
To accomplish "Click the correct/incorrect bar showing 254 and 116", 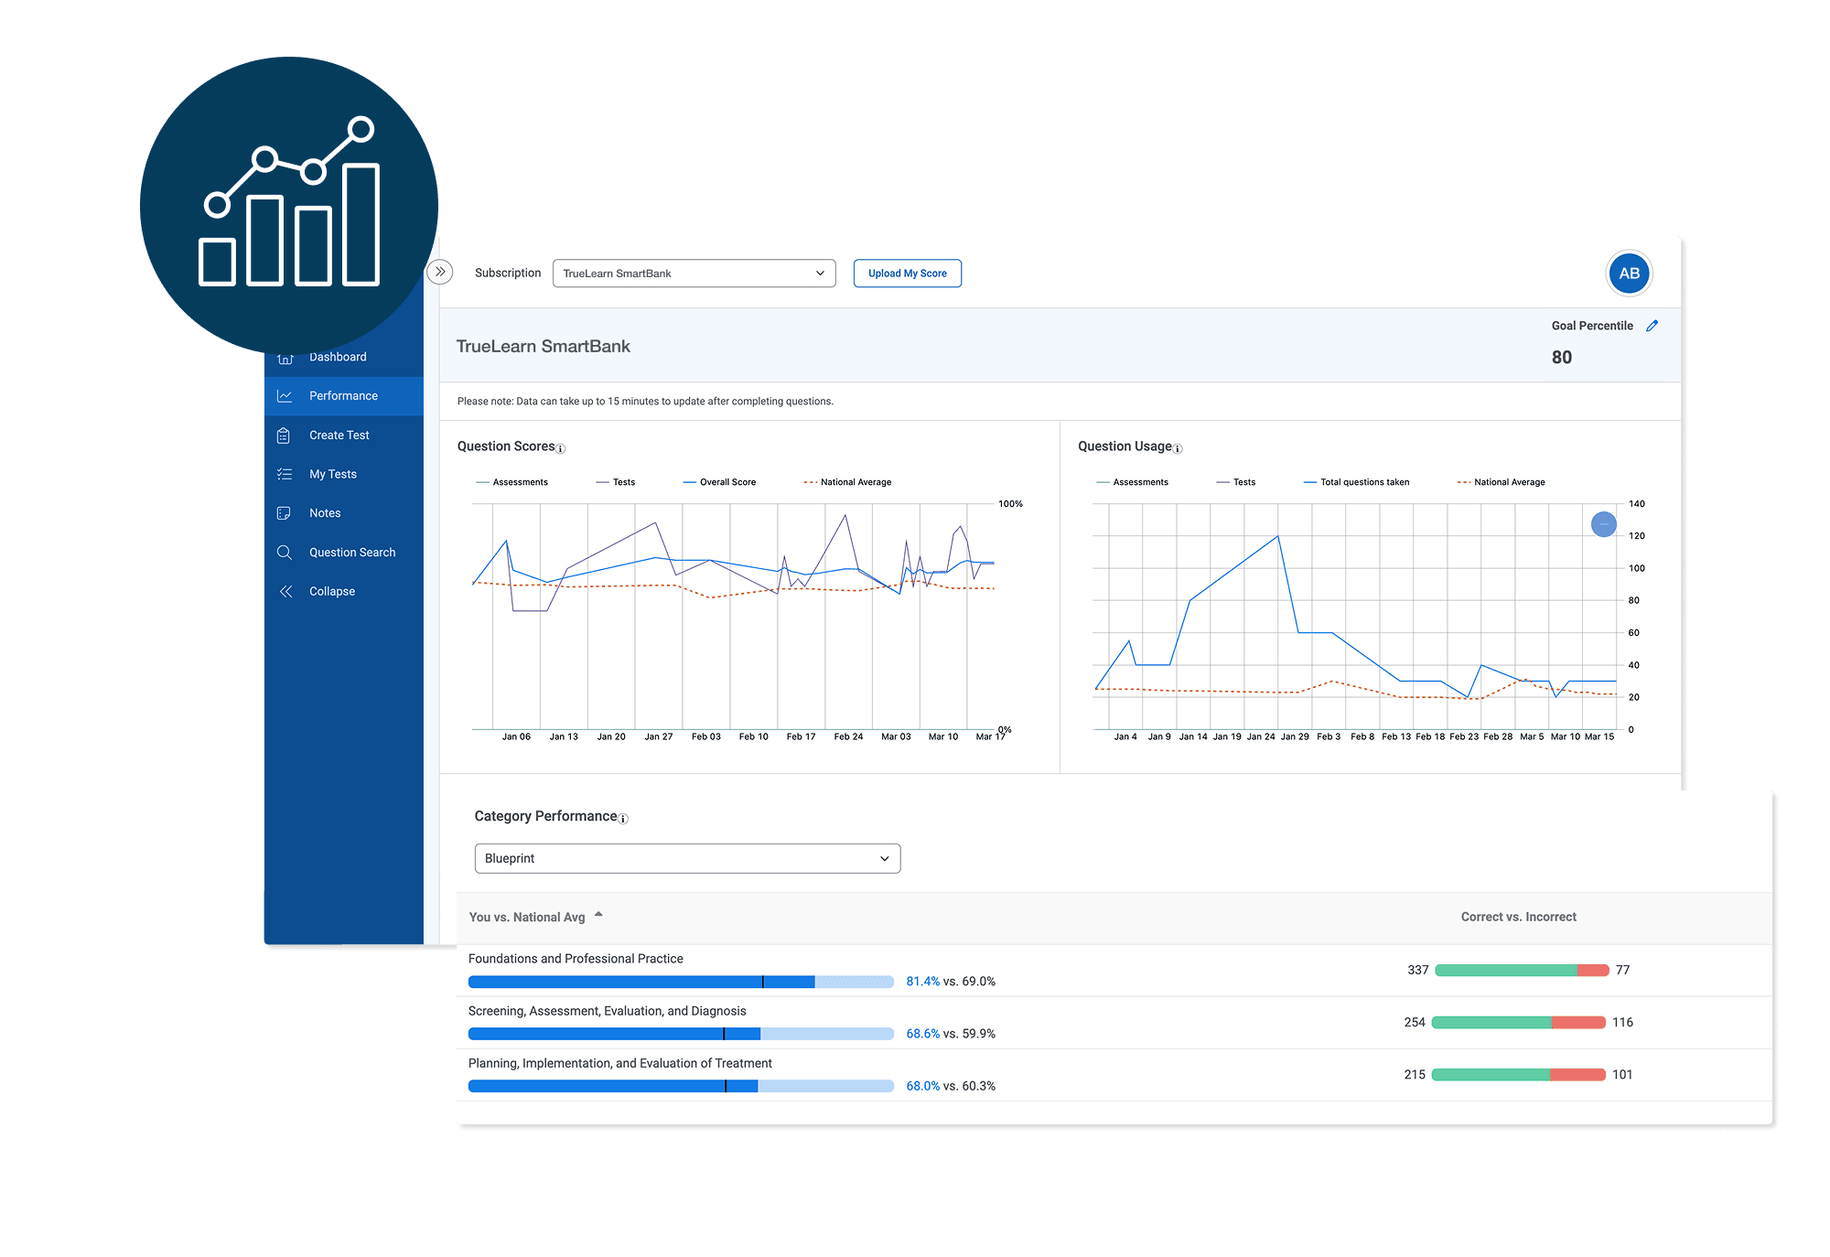I will pyautogui.click(x=1518, y=1023).
